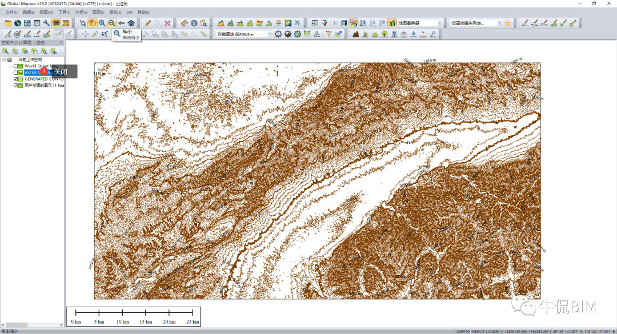Select the ASTER GDEM layer entry
Screen dimensions: 617x334
point(31,73)
